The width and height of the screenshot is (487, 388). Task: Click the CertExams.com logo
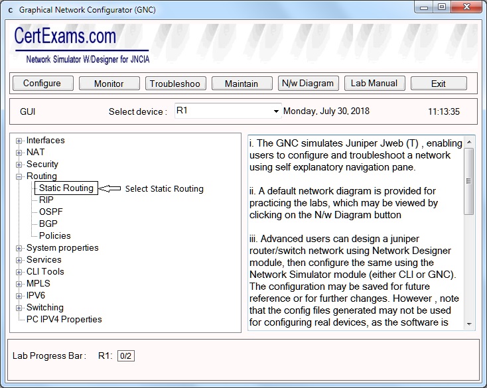(x=82, y=44)
